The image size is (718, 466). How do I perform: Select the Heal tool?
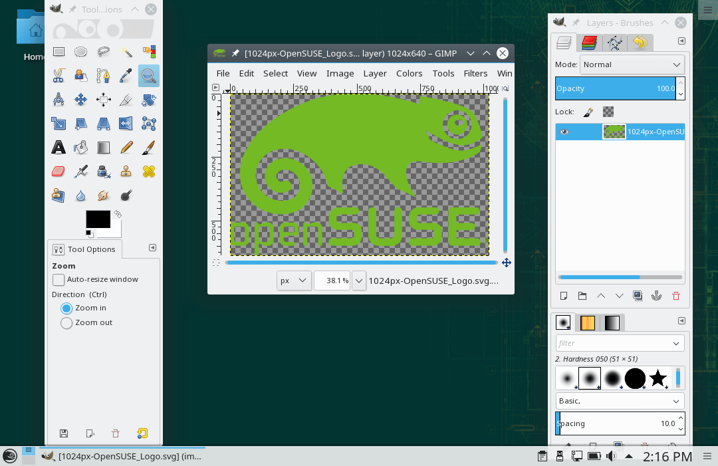(x=149, y=172)
